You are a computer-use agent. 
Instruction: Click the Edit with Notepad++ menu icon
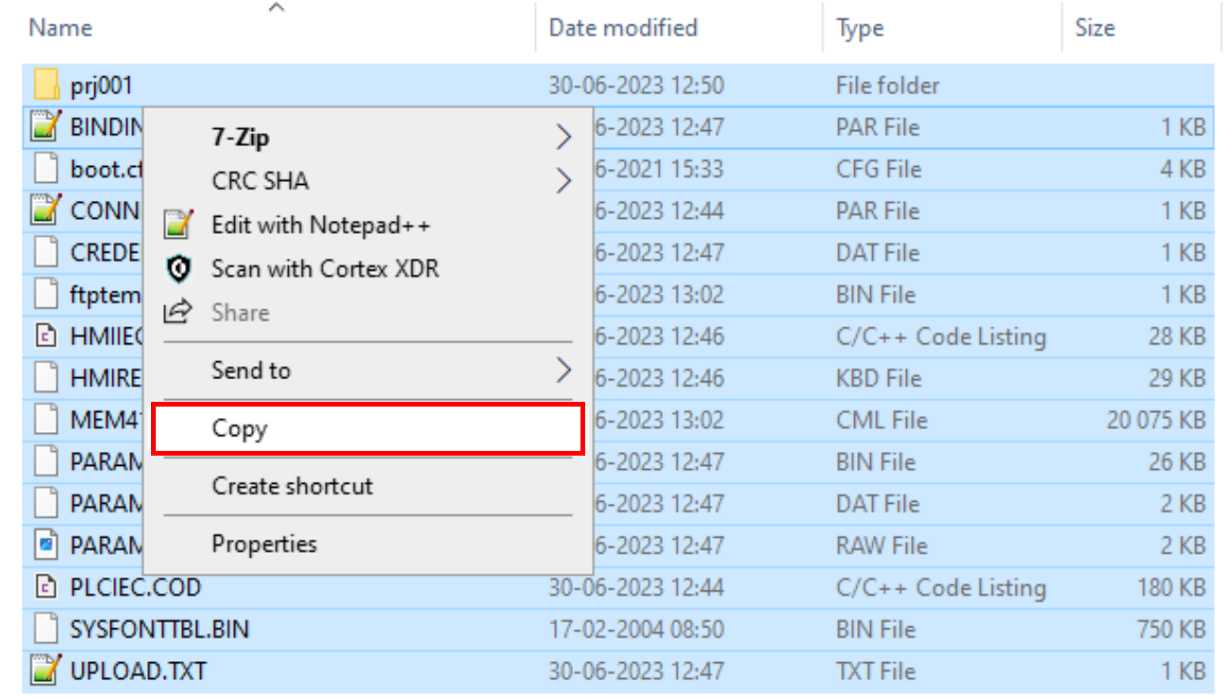(x=177, y=225)
